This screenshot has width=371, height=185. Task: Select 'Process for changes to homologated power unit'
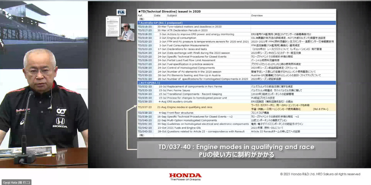click(x=197, y=98)
